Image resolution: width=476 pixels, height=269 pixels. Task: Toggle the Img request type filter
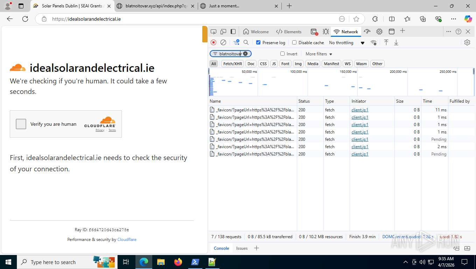click(298, 64)
